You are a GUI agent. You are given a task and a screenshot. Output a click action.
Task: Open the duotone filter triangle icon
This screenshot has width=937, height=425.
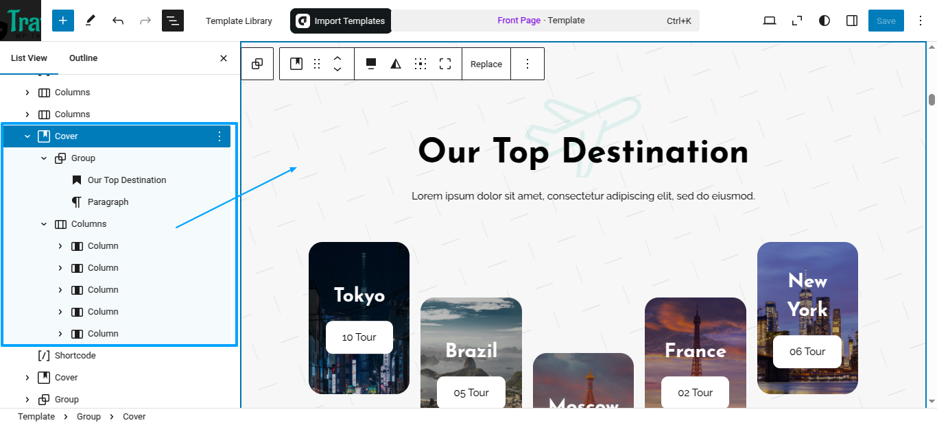tap(396, 64)
